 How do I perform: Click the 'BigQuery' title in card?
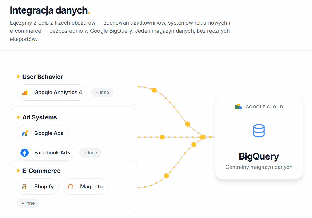click(259, 156)
